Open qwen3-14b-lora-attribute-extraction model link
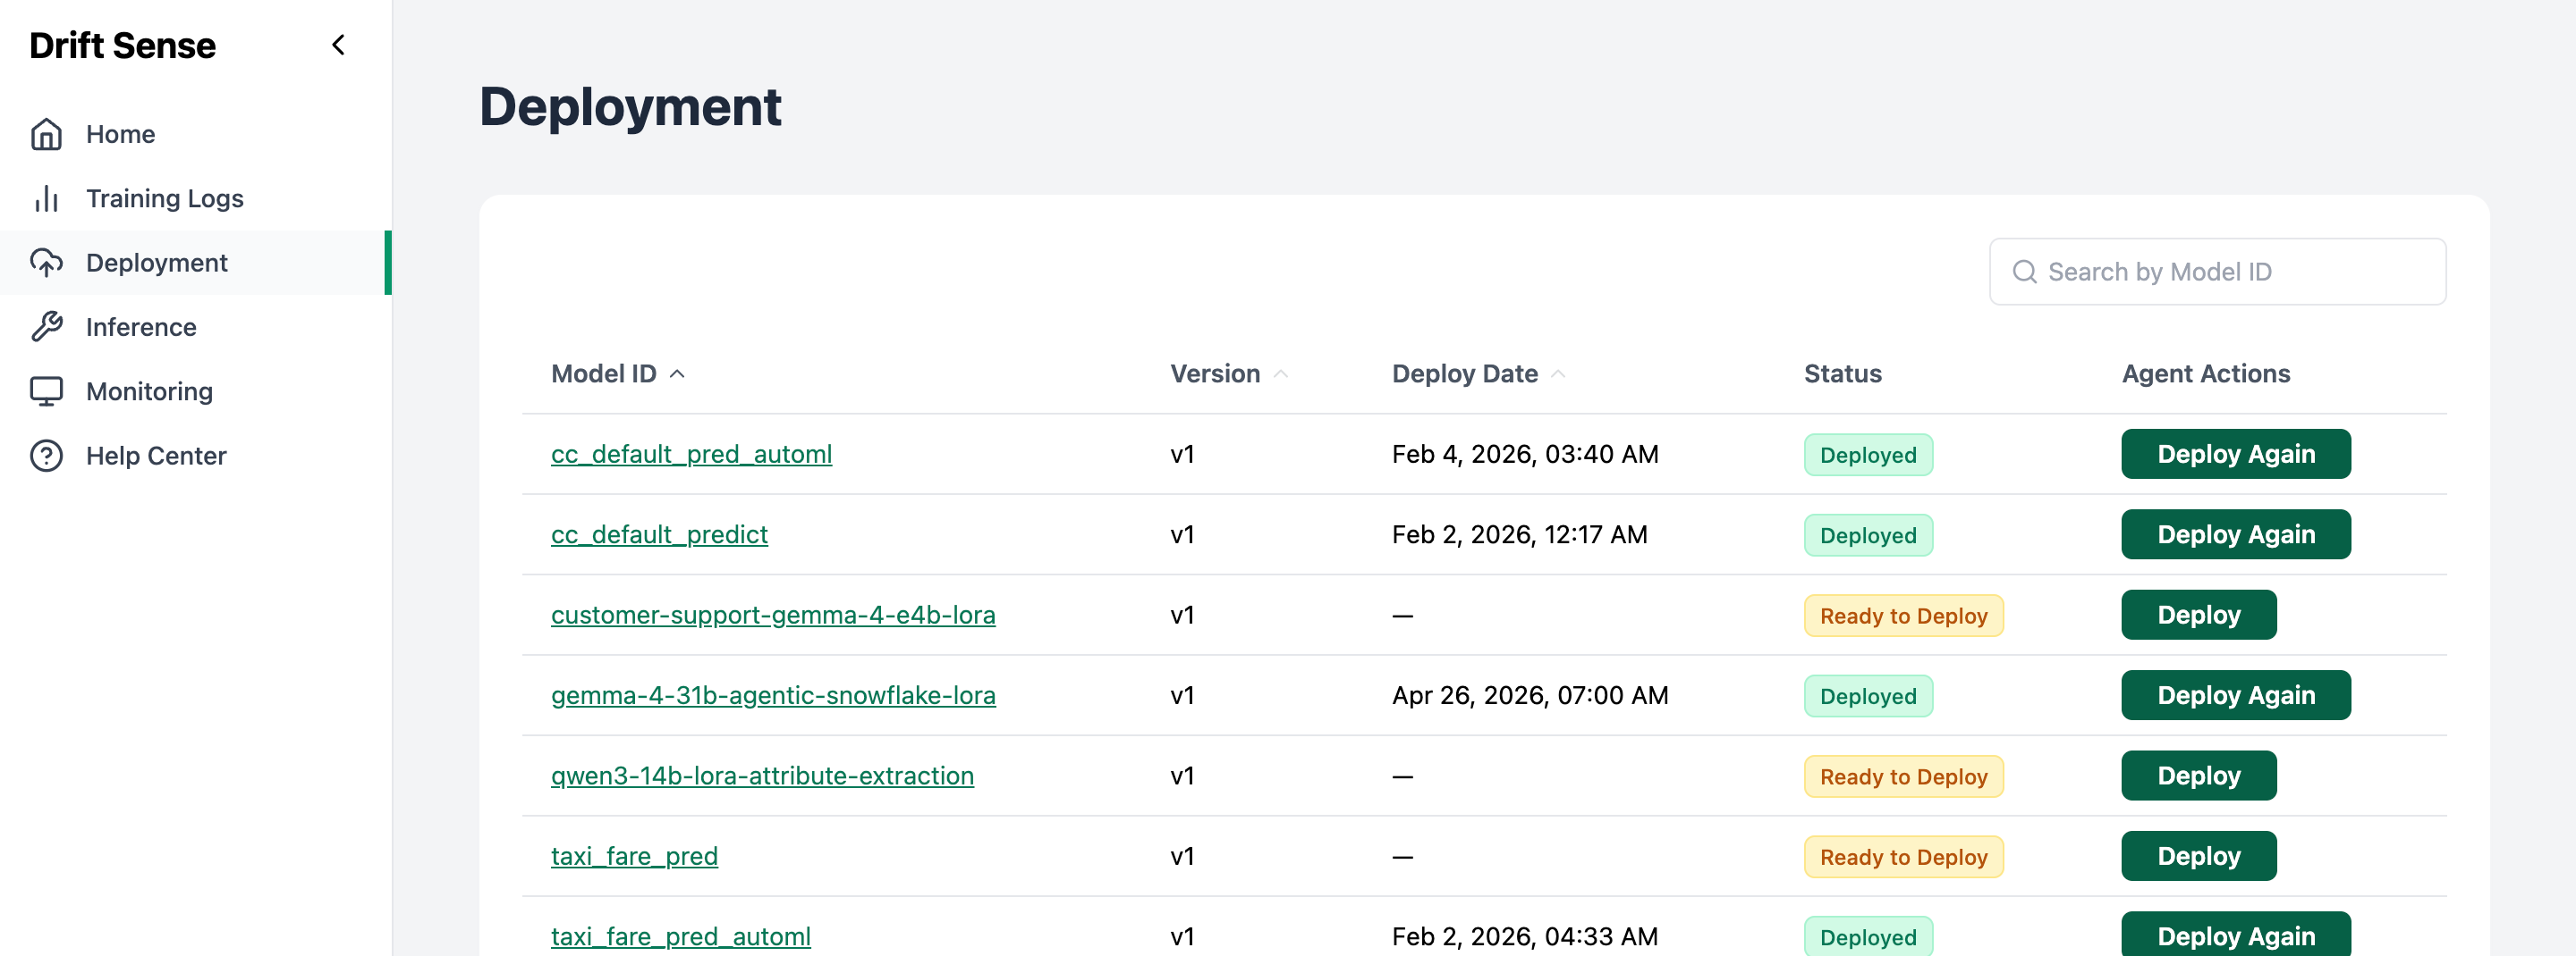This screenshot has height=956, width=2576. click(x=762, y=776)
